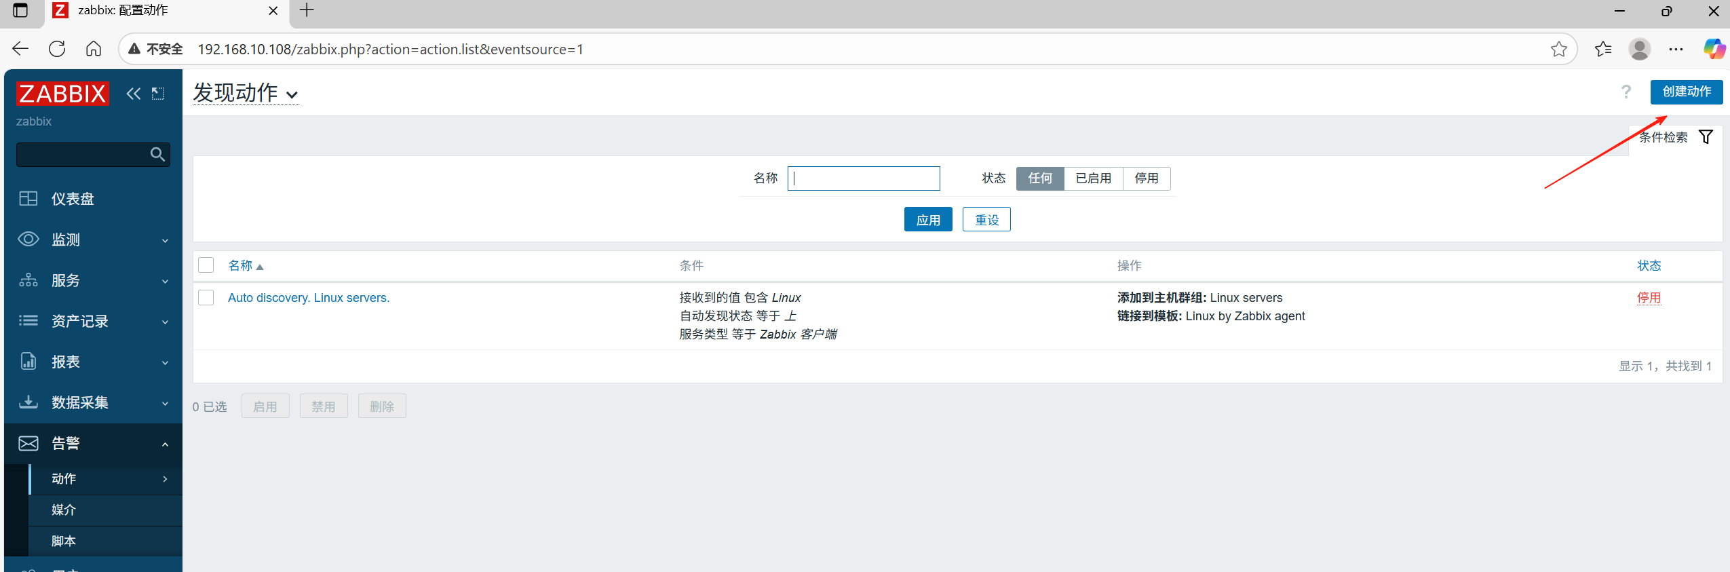
Task: Open the Copilot icon in browser toolbar
Action: point(1714,49)
